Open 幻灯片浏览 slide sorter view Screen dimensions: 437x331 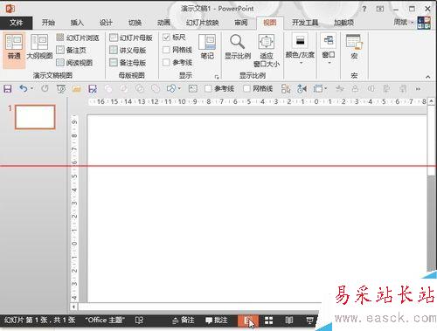coord(78,38)
